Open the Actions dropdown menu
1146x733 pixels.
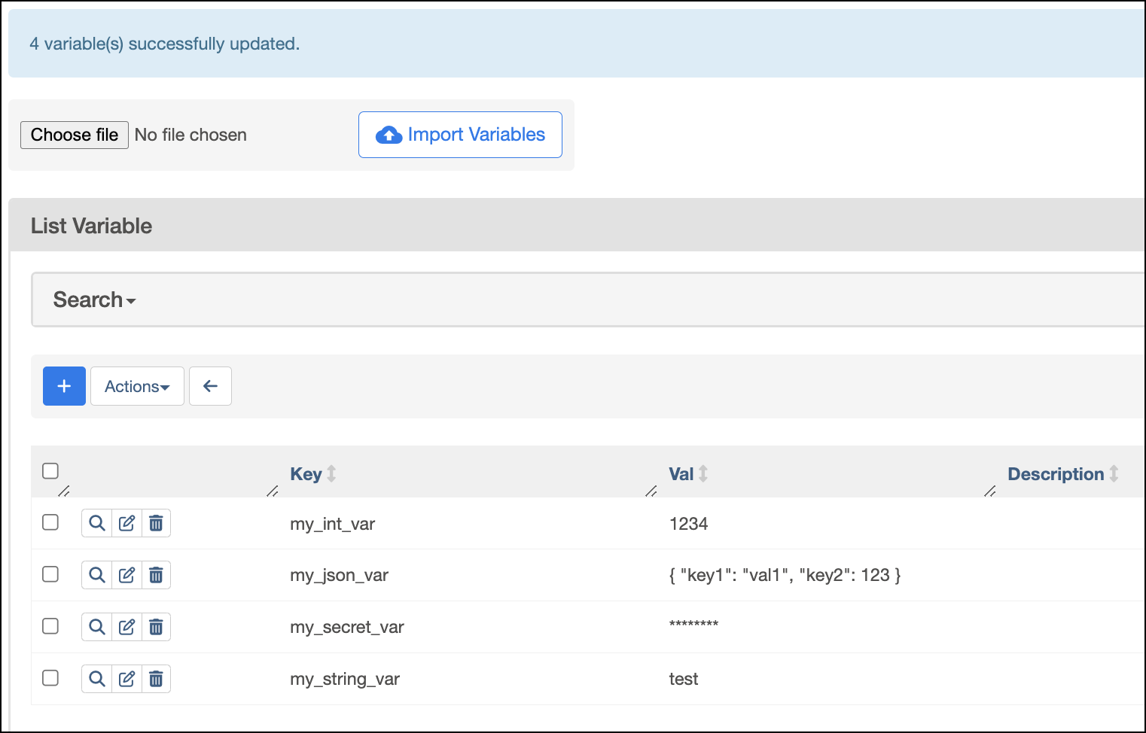pos(137,385)
